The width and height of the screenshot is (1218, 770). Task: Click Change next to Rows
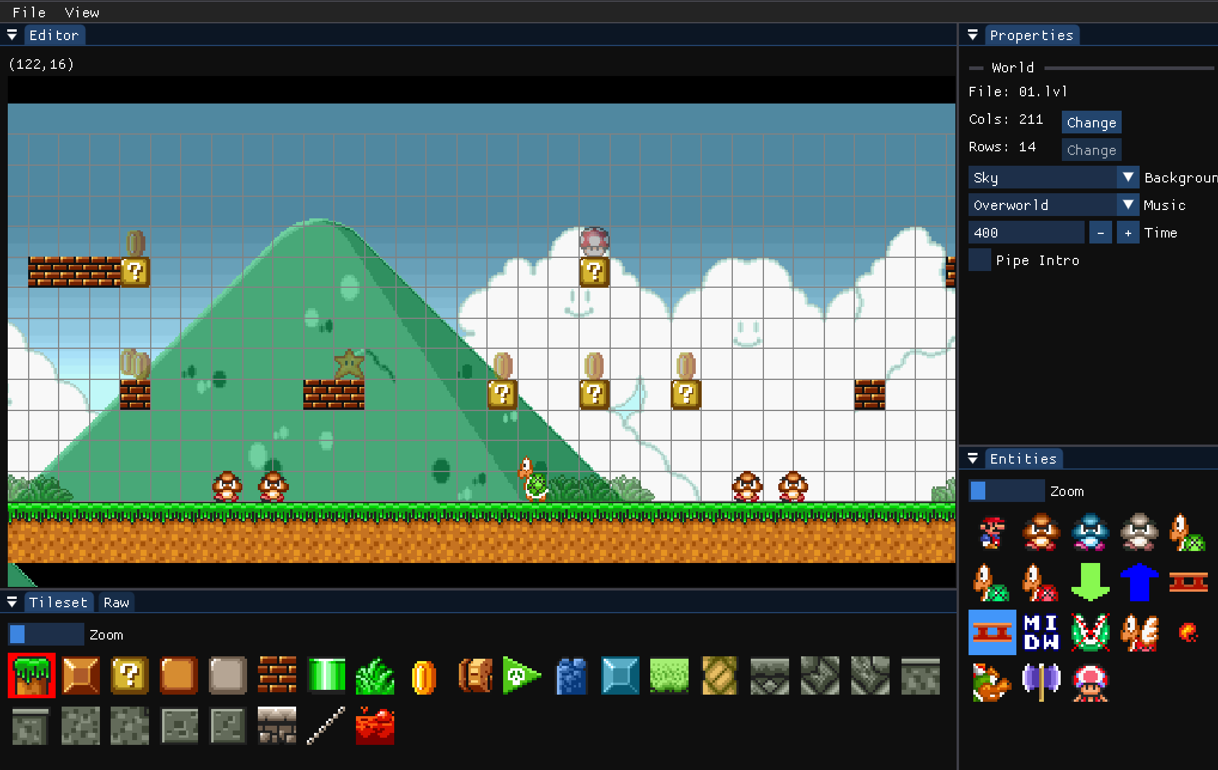tap(1091, 150)
